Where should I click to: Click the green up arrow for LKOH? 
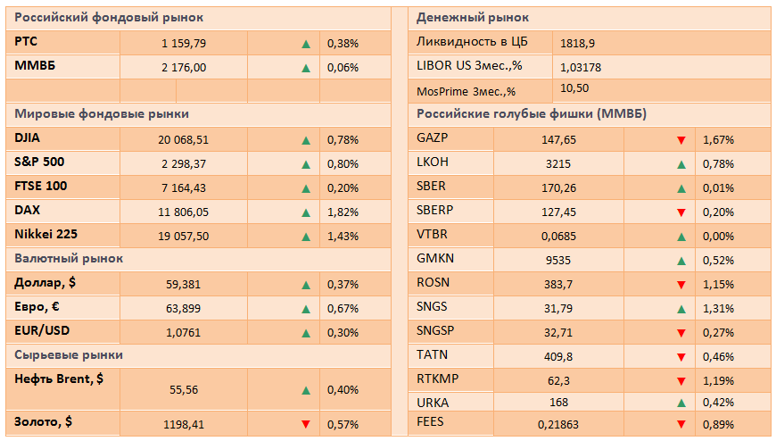click(x=681, y=164)
